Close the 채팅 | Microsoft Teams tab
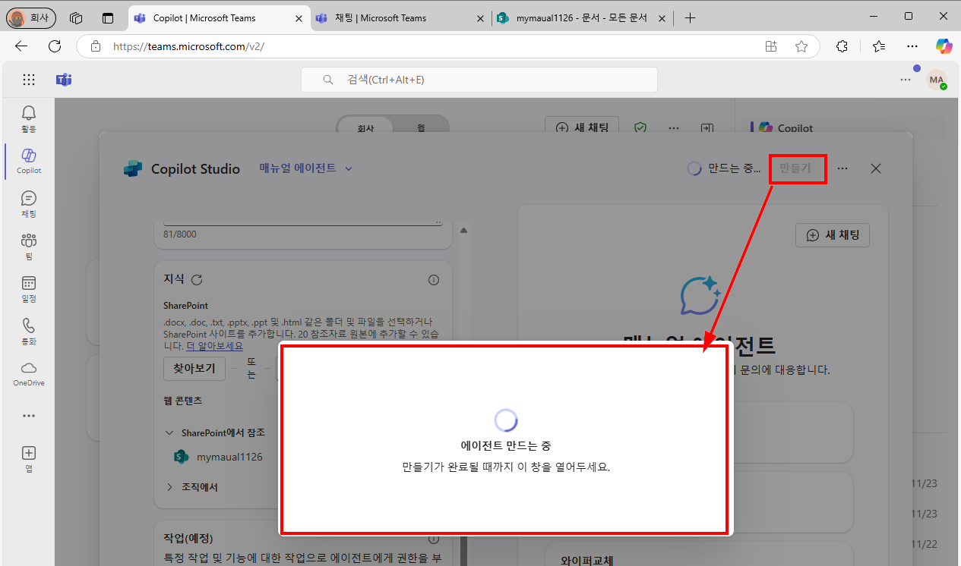 click(x=479, y=18)
